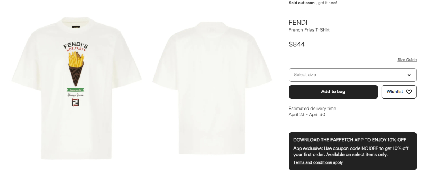432x174 pixels.
Task: Open Terms and conditions apply link
Action: [318, 162]
